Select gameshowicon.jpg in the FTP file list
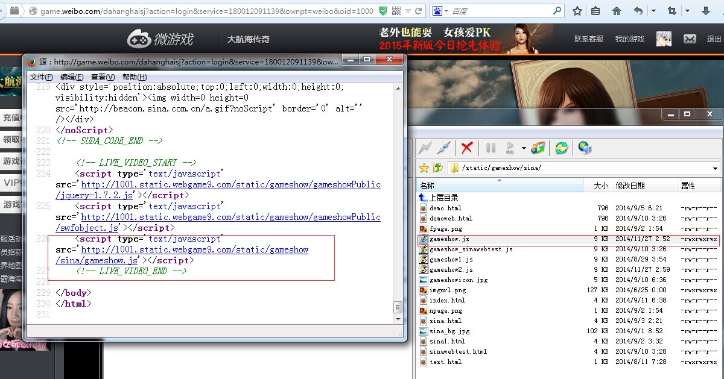This screenshot has width=724, height=379. [x=569, y=280]
